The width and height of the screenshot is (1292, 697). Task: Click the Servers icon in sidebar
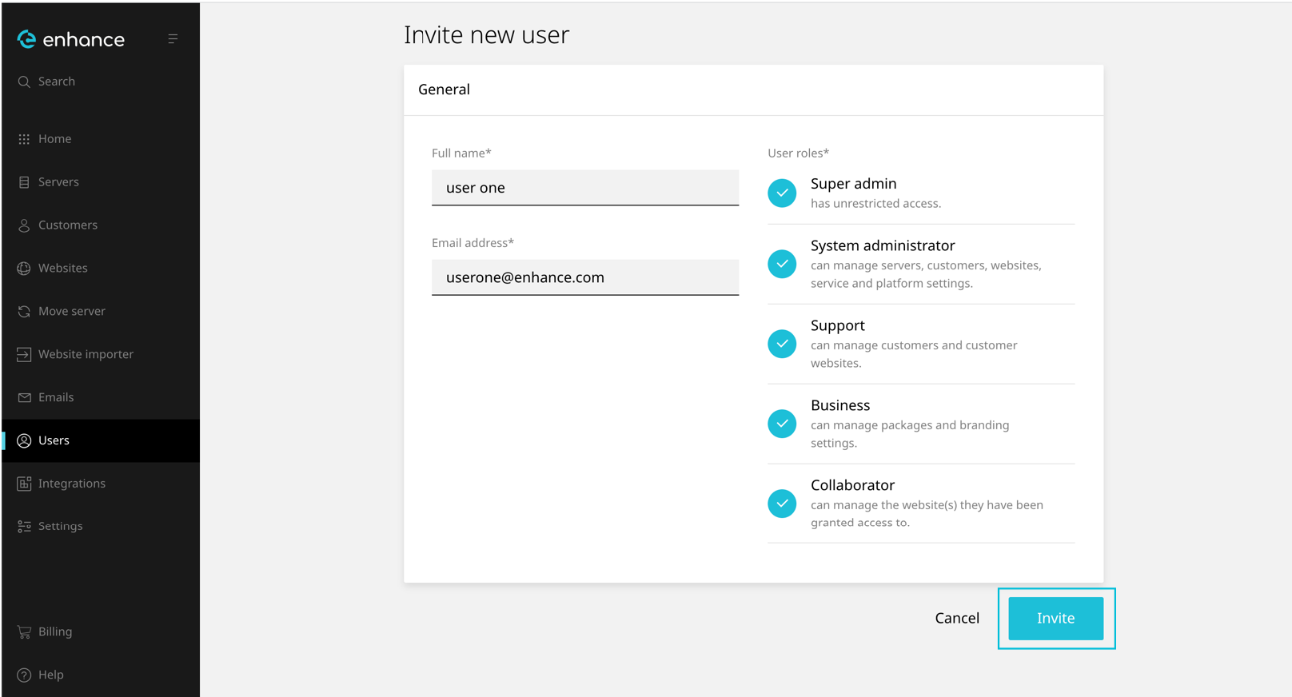(24, 182)
